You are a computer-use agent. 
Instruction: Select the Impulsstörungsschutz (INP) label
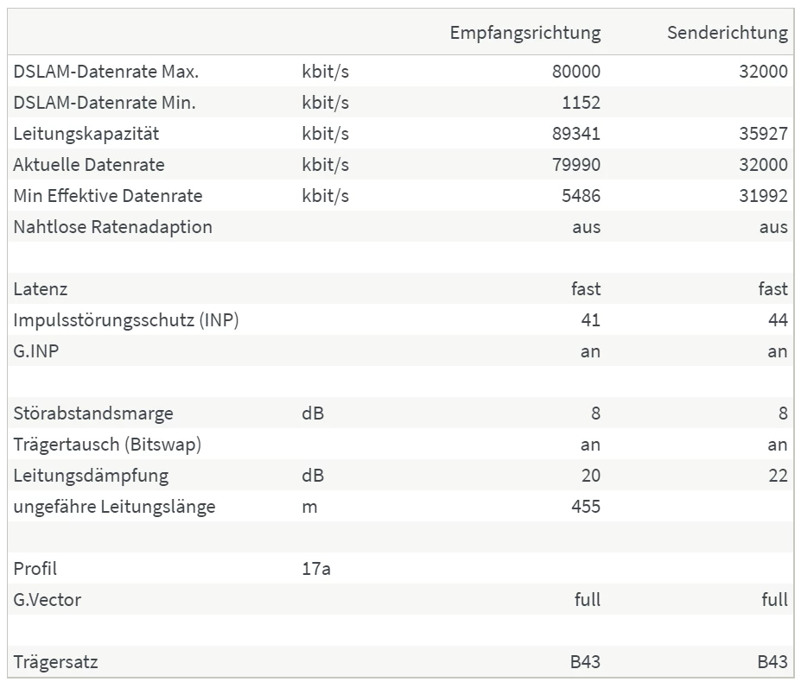(125, 320)
